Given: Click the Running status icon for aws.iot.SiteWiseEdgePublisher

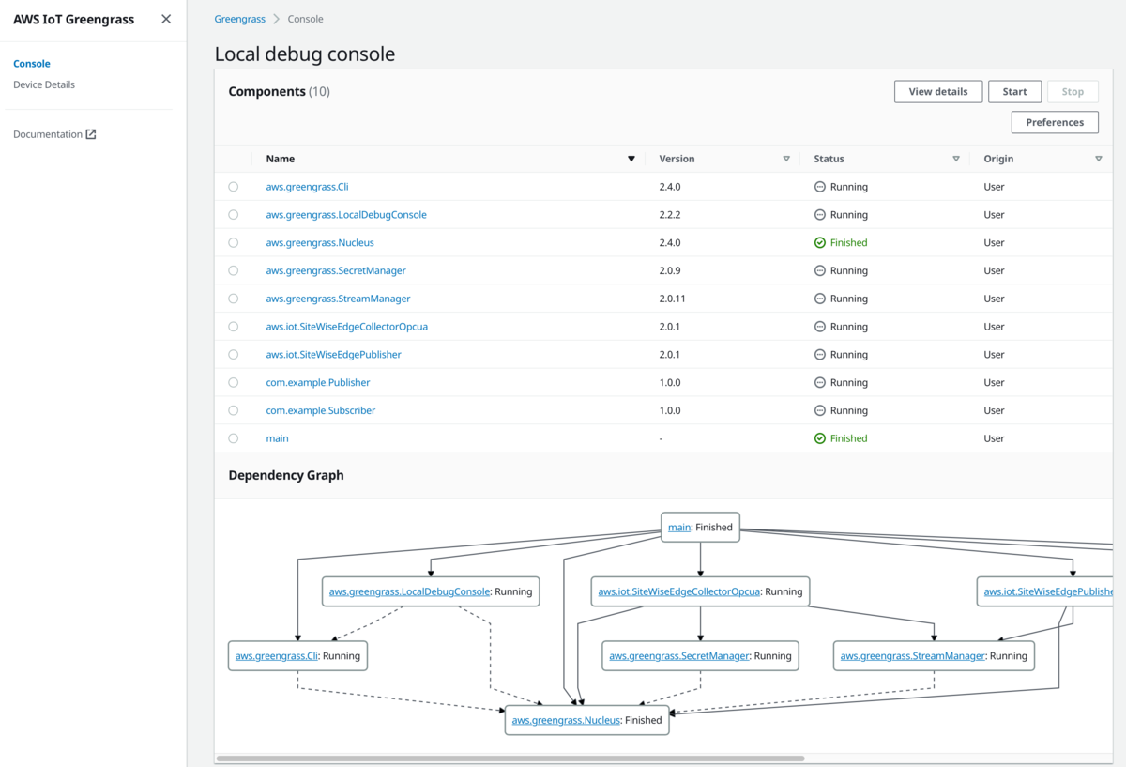Looking at the screenshot, I should click(820, 354).
